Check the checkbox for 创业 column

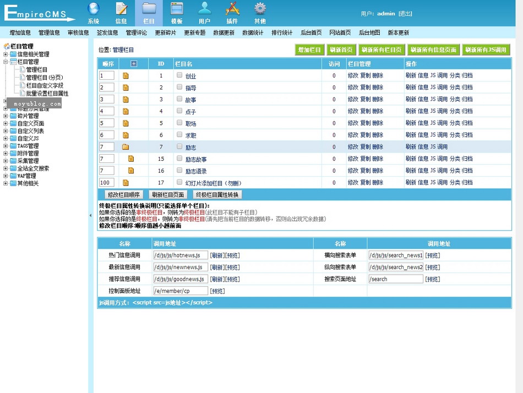pyautogui.click(x=179, y=75)
